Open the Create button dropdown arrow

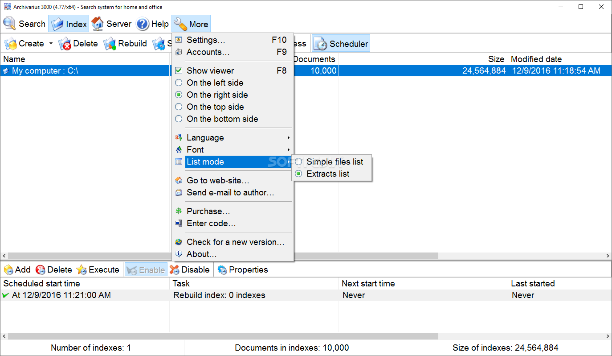pyautogui.click(x=51, y=44)
